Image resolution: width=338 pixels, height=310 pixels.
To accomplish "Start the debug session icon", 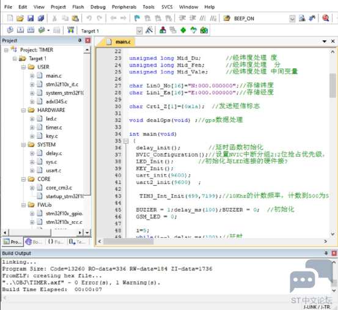I will pos(325,18).
